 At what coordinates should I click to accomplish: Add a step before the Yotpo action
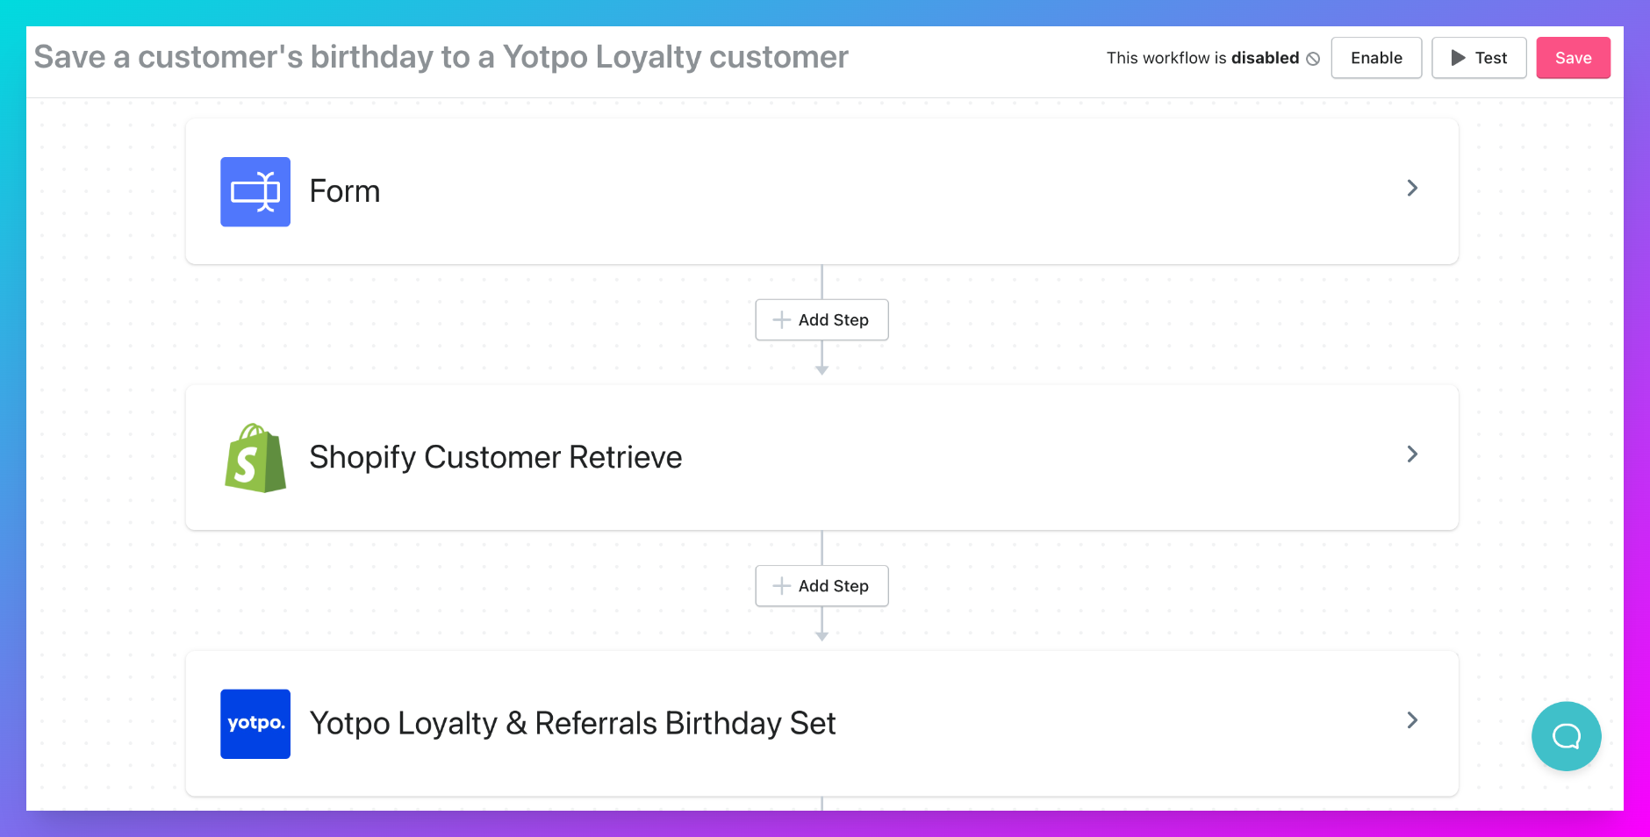coord(821,585)
